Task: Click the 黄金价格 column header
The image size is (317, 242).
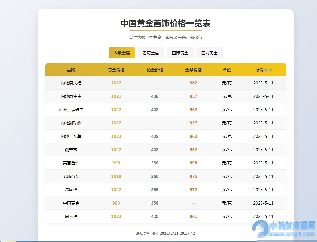Action: (x=116, y=70)
